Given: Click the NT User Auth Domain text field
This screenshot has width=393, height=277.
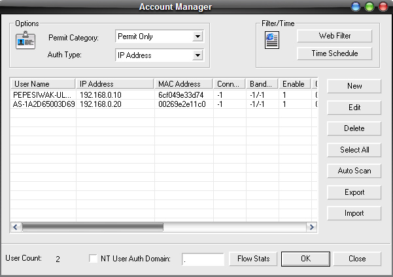Looking at the screenshot, I should (203, 259).
